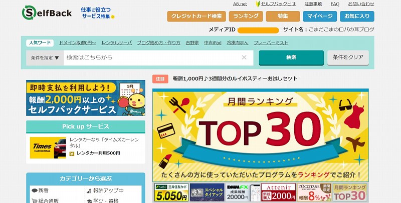
Task: Focus the 検索はこちらから search field
Action: (x=158, y=57)
